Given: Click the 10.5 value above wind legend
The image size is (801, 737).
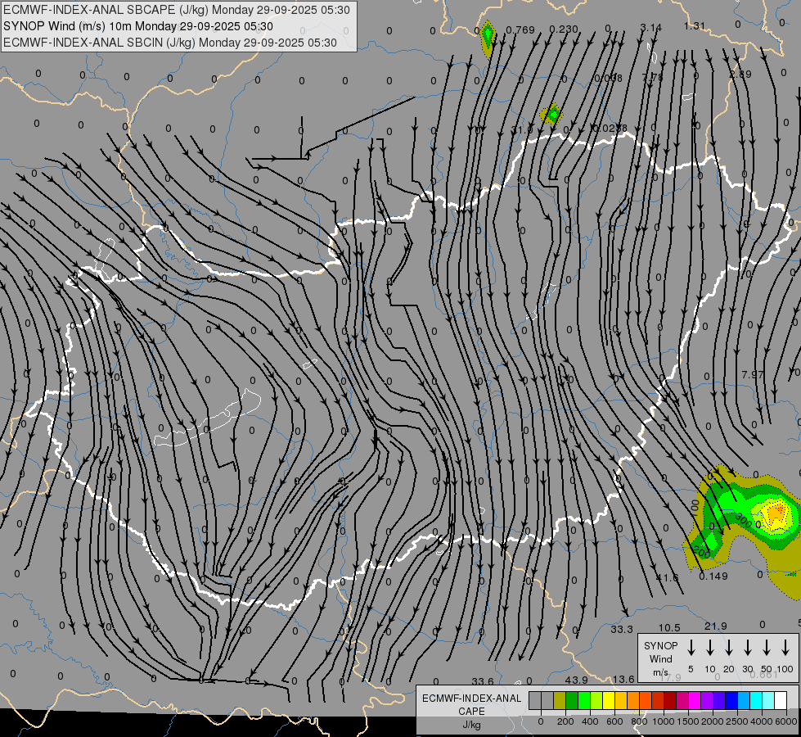Looking at the screenshot, I should point(669,627).
